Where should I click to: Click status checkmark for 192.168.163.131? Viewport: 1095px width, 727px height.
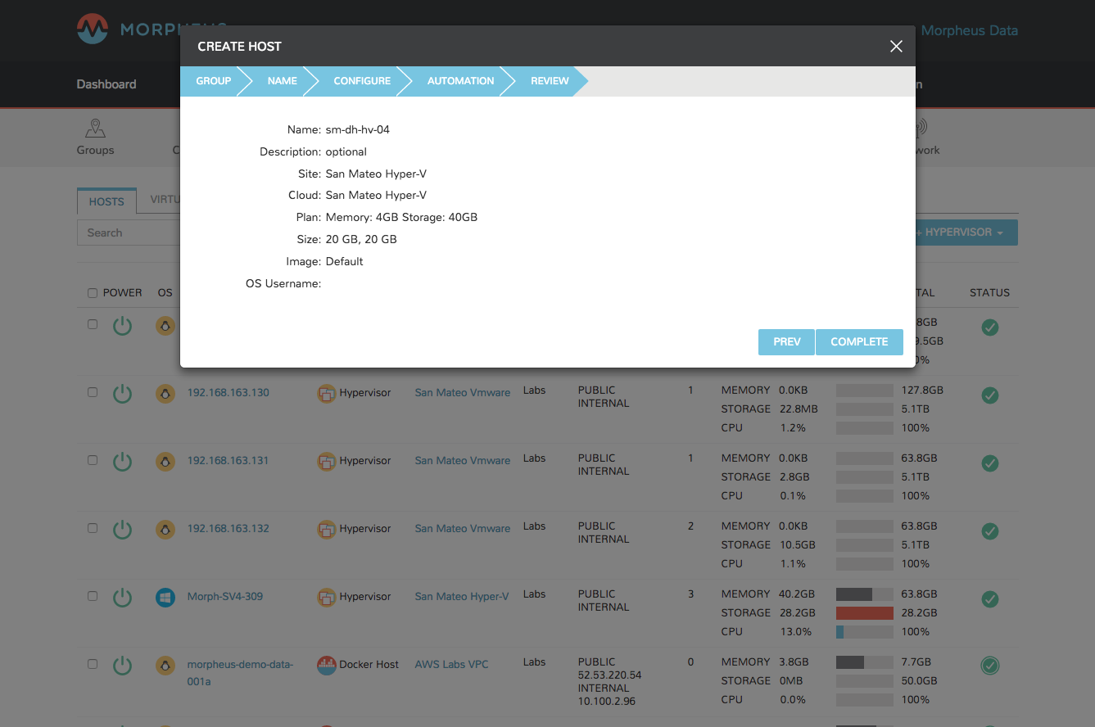tap(990, 463)
